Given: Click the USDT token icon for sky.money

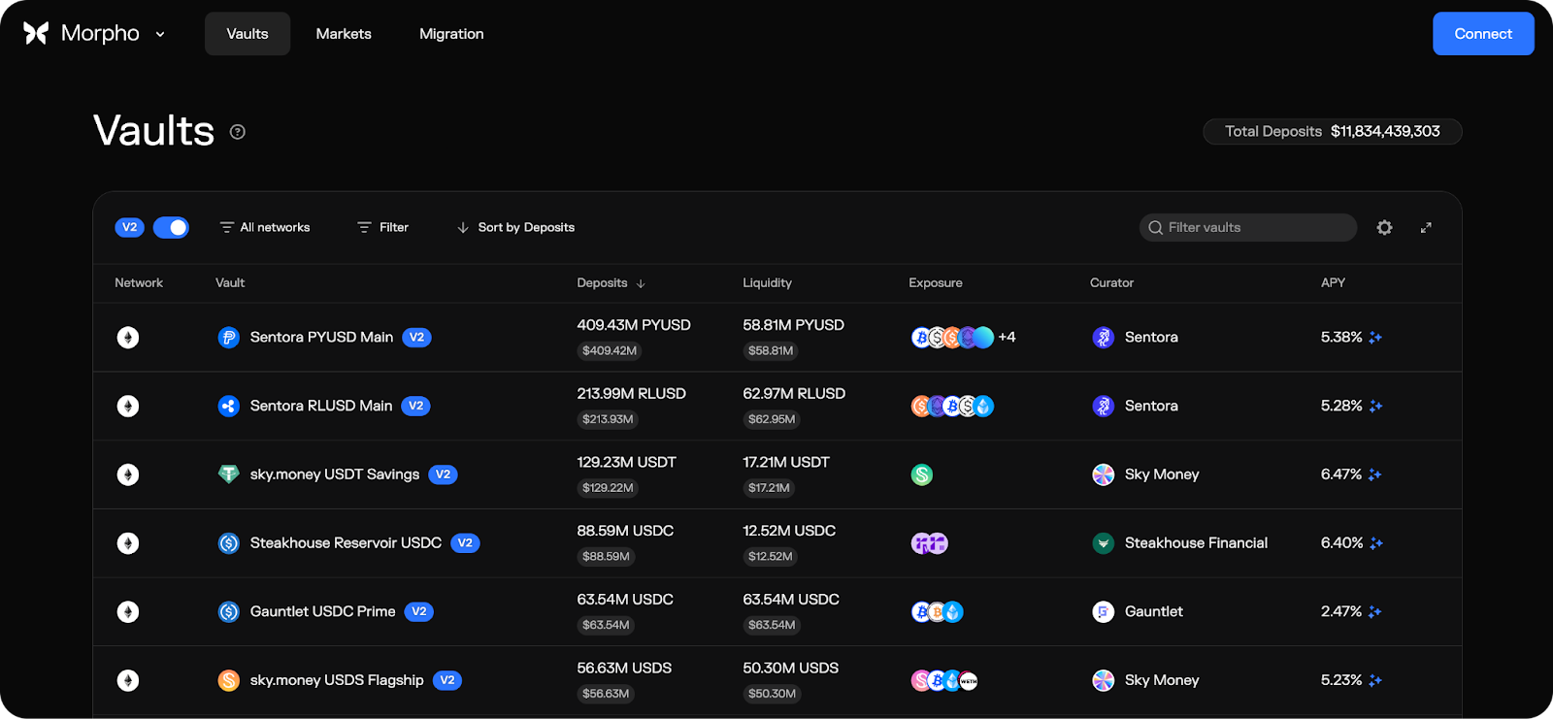Looking at the screenshot, I should pyautogui.click(x=229, y=474).
